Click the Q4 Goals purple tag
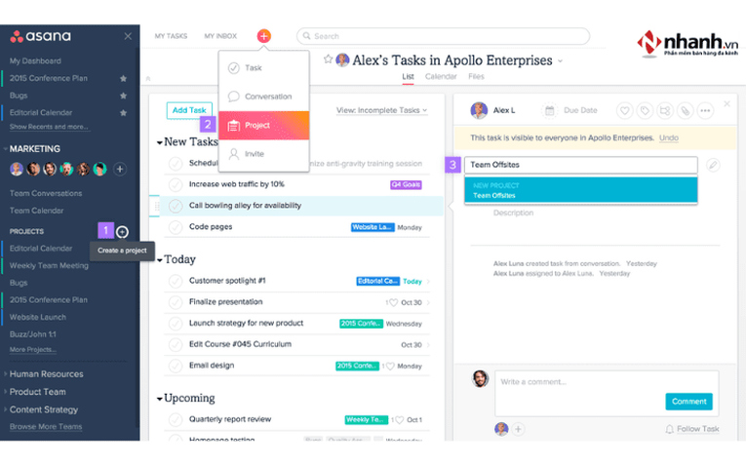Image resolution: width=746 pixels, height=466 pixels. click(406, 184)
